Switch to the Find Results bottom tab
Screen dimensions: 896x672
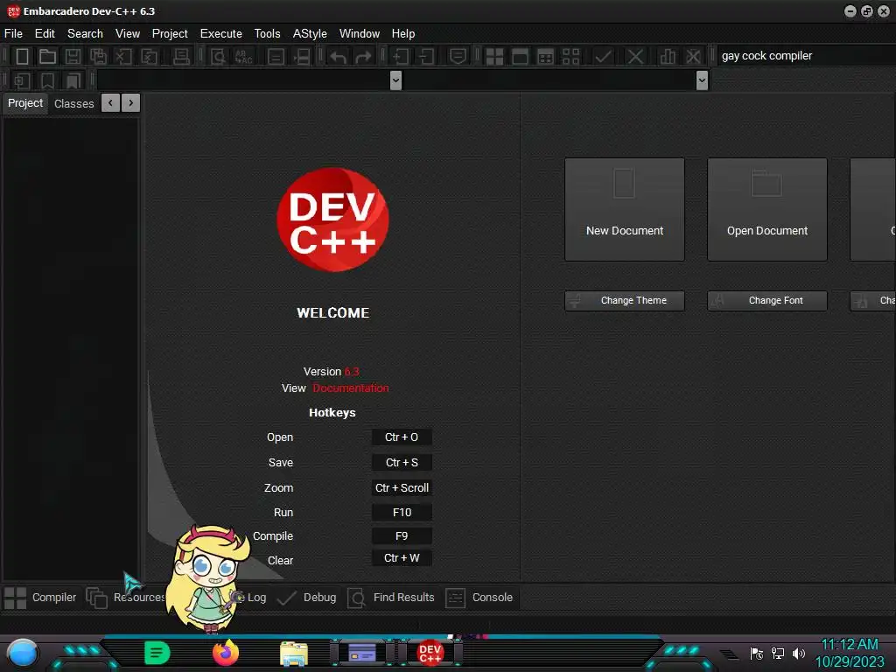pos(391,598)
